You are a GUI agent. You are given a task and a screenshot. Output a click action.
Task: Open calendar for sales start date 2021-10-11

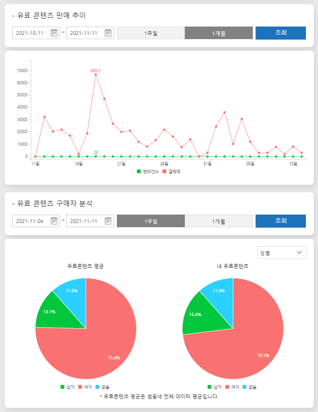point(54,33)
